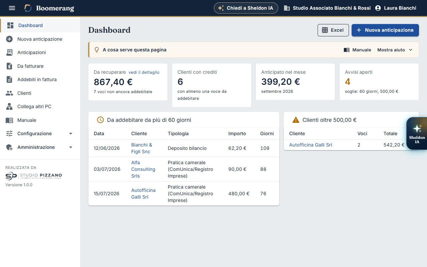Click the Manuale book icon in sidebar

point(9,120)
